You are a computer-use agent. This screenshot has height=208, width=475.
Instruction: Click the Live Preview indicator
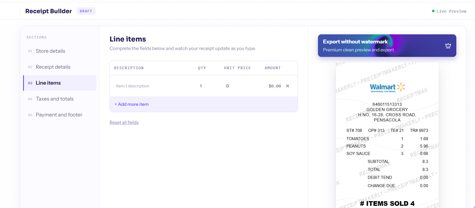(449, 11)
